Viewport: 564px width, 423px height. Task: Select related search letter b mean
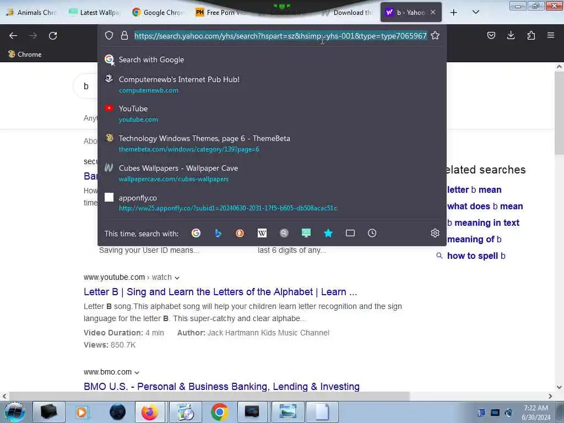(474, 189)
